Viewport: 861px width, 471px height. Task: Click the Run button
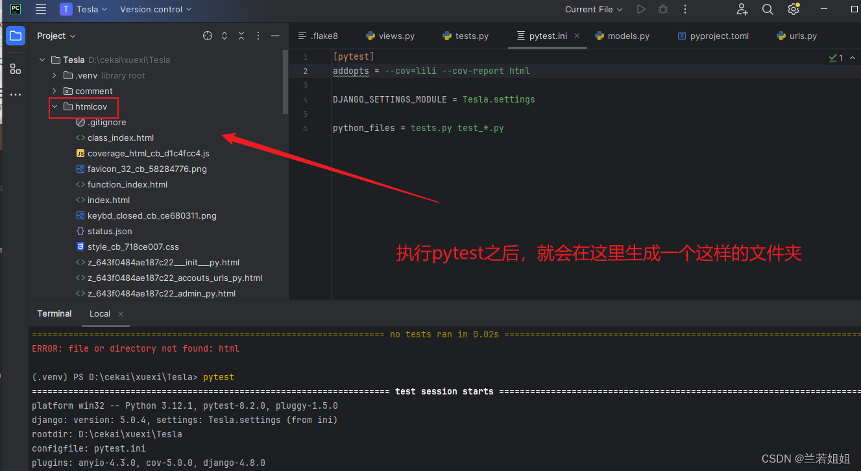[641, 9]
